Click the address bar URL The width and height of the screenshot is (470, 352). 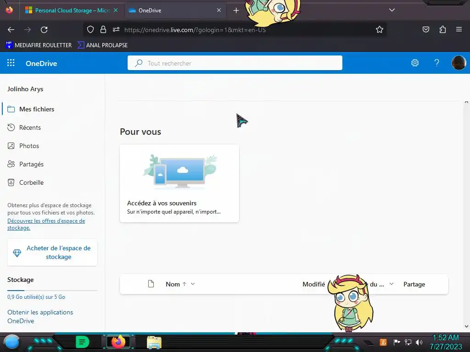195,30
